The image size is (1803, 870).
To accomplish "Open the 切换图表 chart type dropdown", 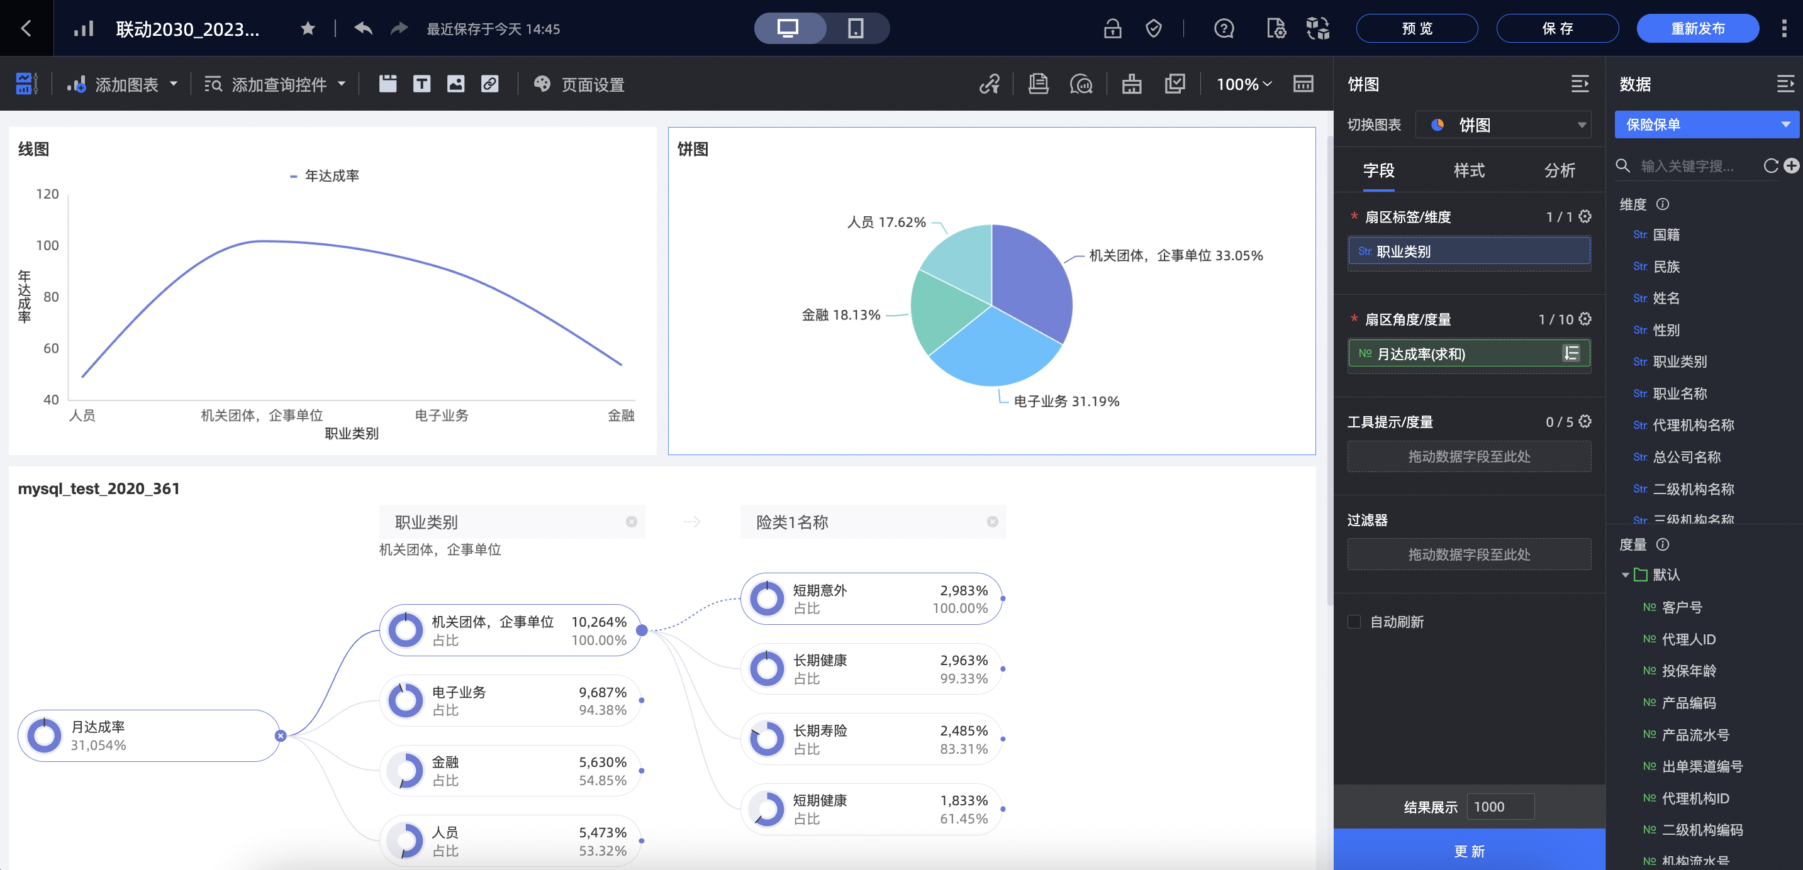I will 1504,124.
